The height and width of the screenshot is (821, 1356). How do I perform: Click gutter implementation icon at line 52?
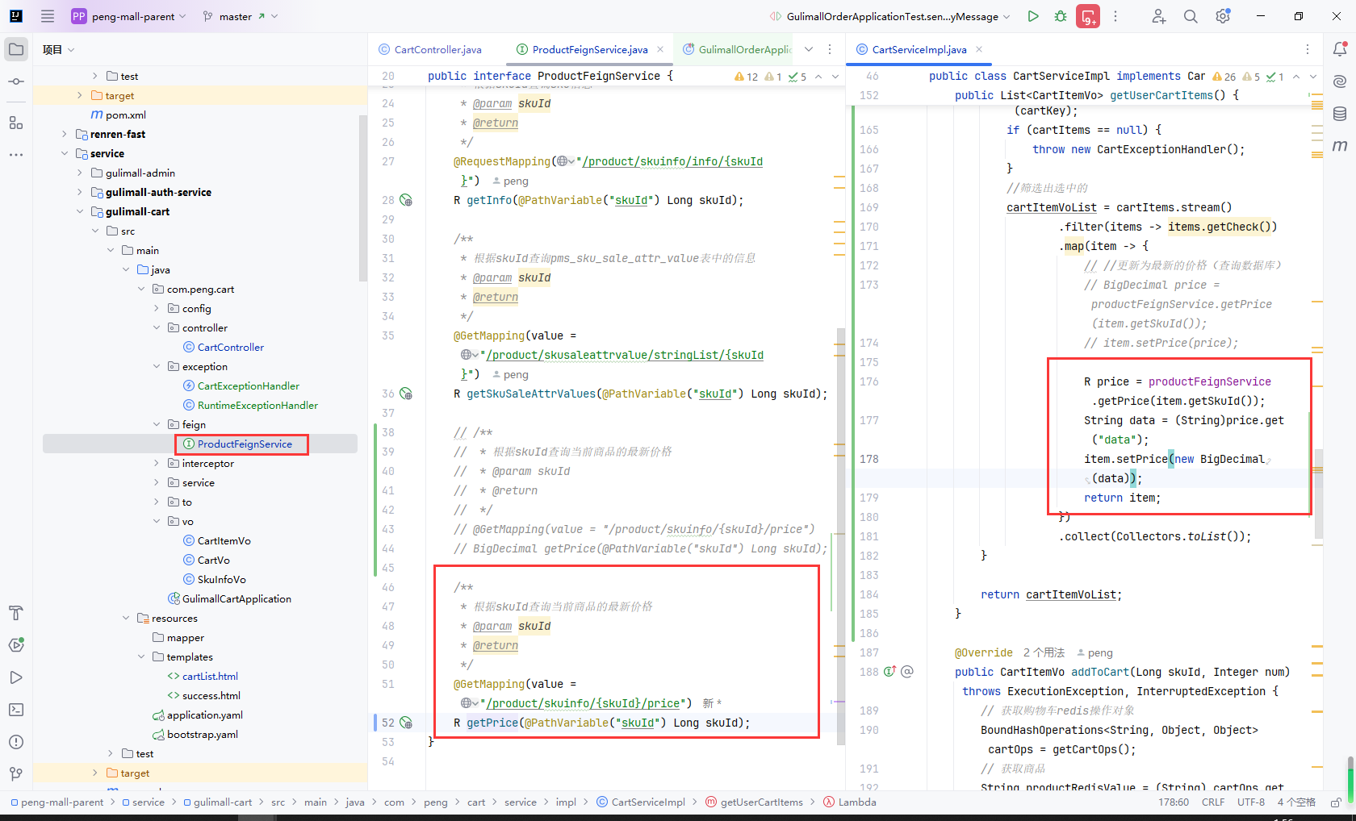[x=407, y=723]
